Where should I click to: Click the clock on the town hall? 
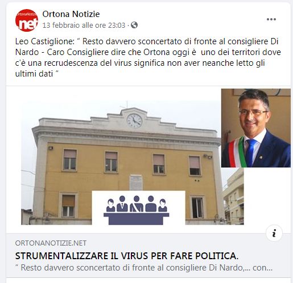tap(134, 121)
